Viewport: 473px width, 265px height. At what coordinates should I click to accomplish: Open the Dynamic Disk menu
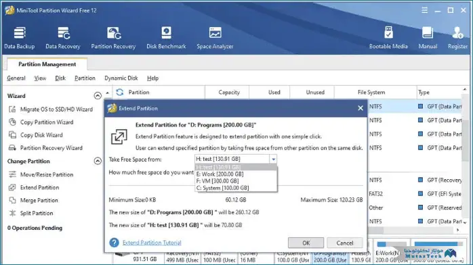click(121, 78)
